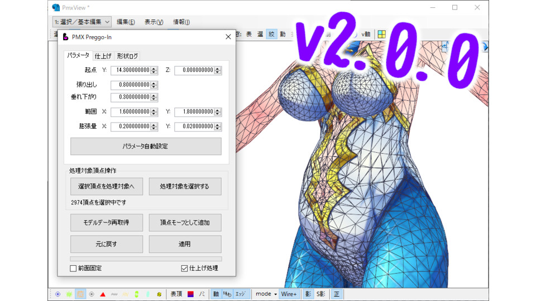Screen dimensions: 536x301
Task: Toggle the エッジ edge display button
Action: pos(240,294)
